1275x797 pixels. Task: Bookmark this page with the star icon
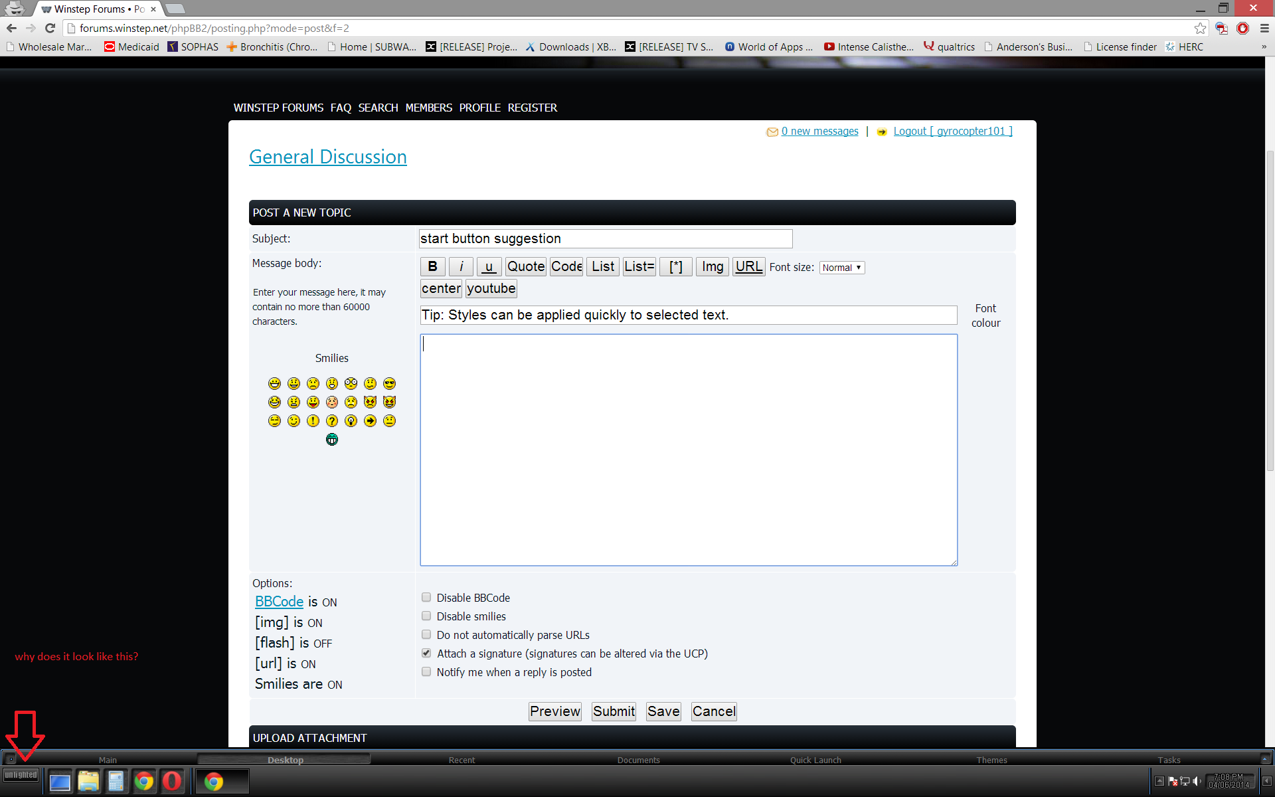(x=1200, y=28)
